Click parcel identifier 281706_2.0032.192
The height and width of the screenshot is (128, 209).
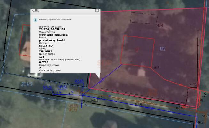[x=52, y=29]
